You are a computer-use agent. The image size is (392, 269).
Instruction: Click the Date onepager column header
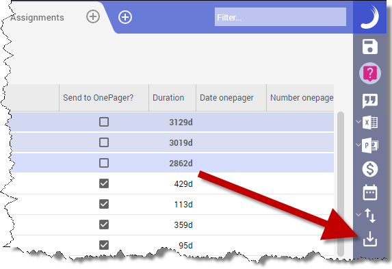pos(231,98)
